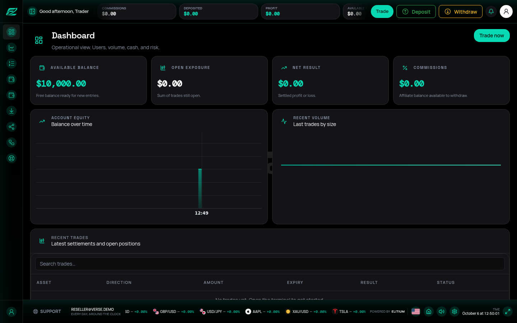This screenshot has width=517, height=323.
Task: Open the linked squares icon in sidebar
Action: 11,142
